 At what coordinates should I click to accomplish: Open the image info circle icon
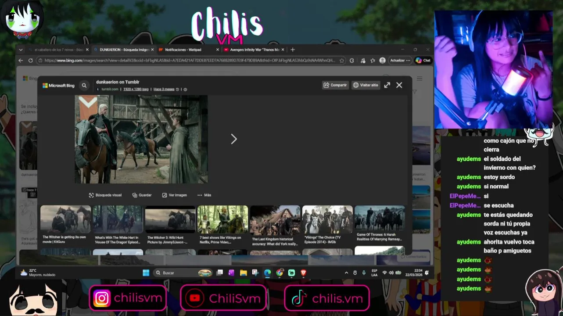[x=185, y=90]
